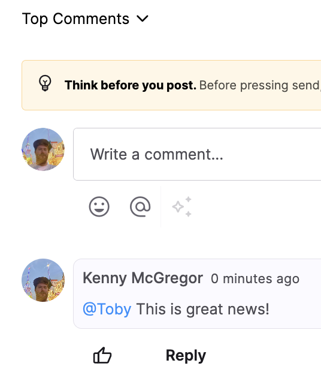The height and width of the screenshot is (378, 321).
Task: Reply to Kenny McGregor's comment
Action: tap(186, 356)
